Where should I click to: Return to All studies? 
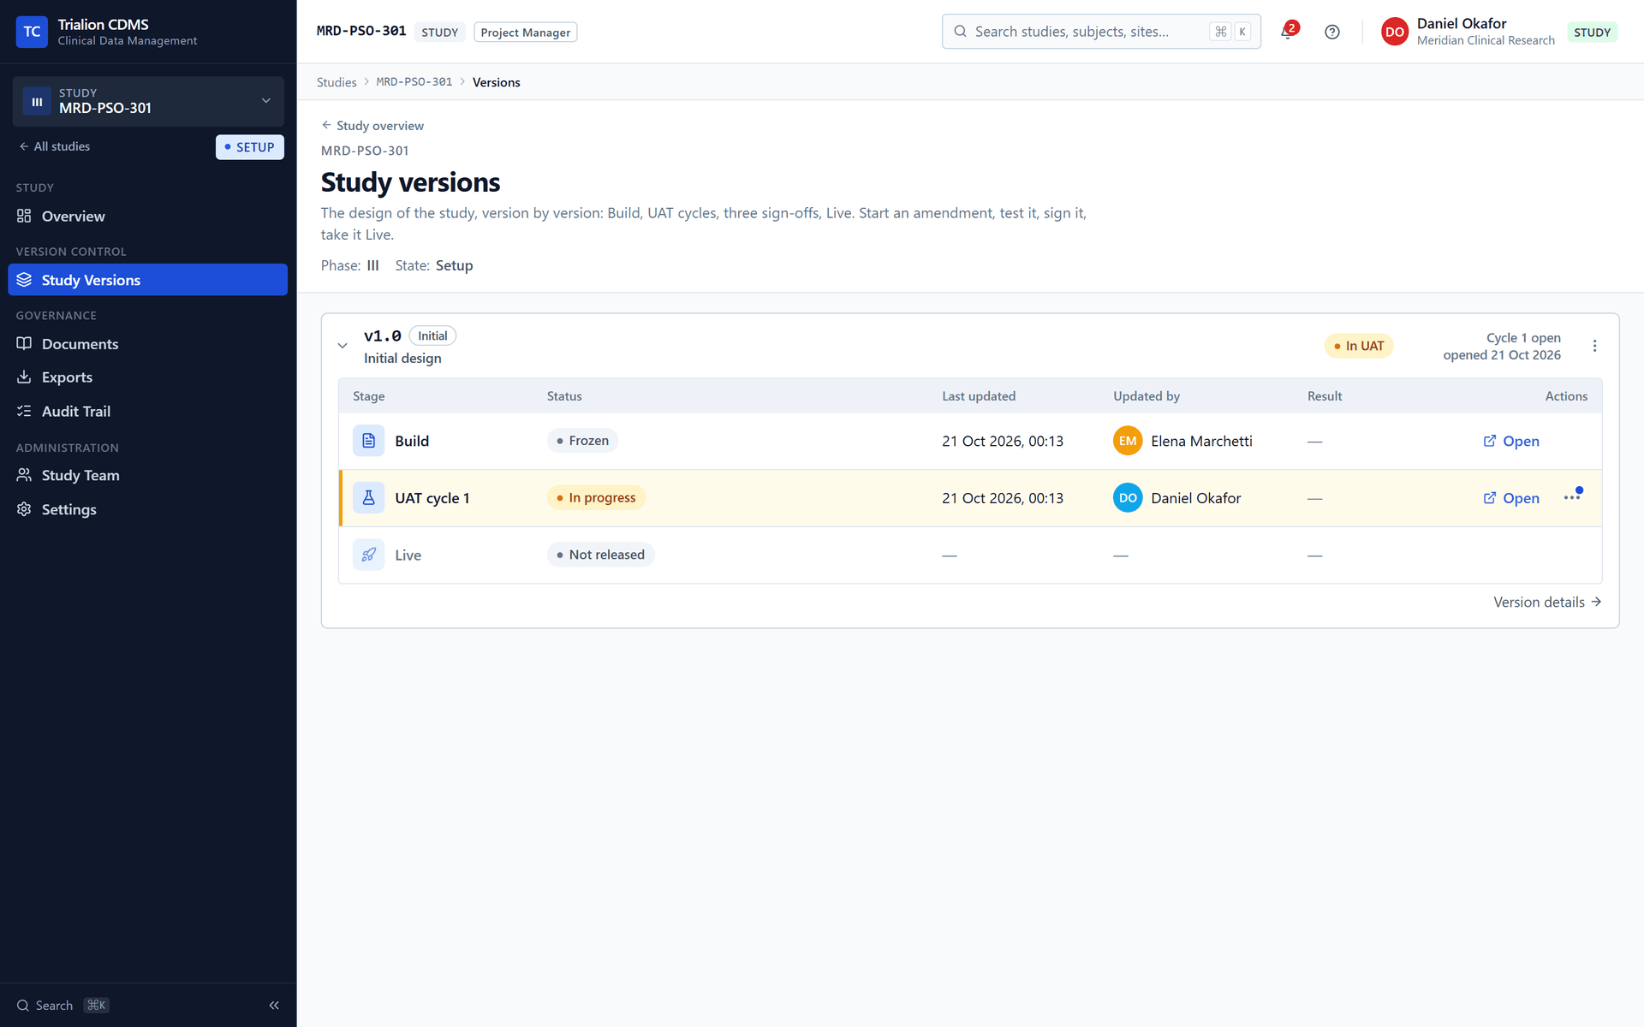(x=55, y=146)
